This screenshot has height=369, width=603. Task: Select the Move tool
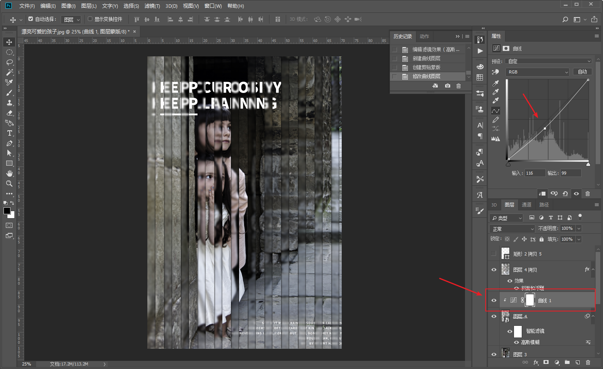pyautogui.click(x=9, y=42)
